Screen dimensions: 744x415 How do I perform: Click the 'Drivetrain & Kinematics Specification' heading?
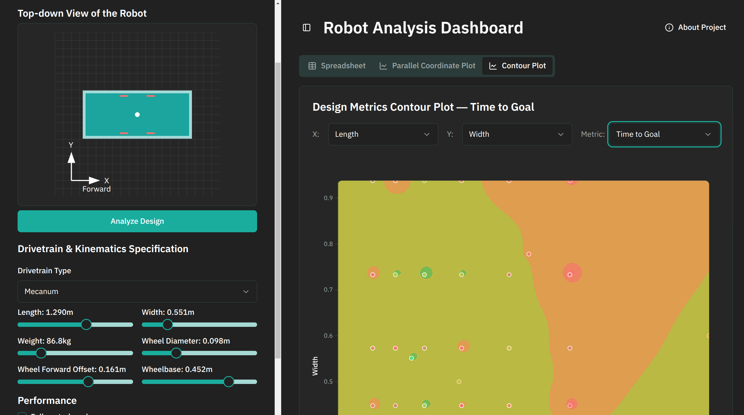[103, 249]
